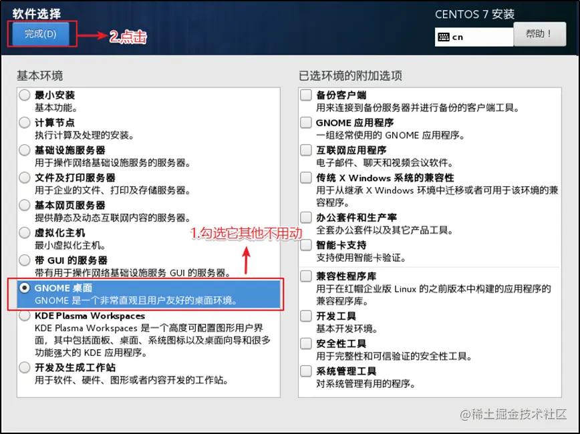Choose KDE Plasma Workspaces radio option
This screenshot has width=580, height=434.
(x=25, y=315)
